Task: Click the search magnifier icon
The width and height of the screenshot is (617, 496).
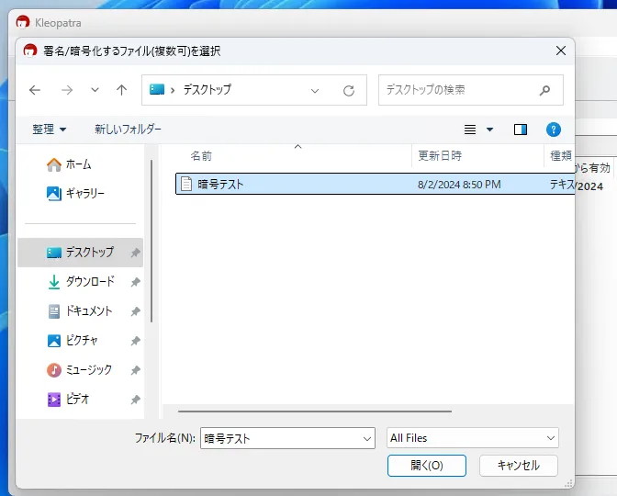Action: (545, 90)
